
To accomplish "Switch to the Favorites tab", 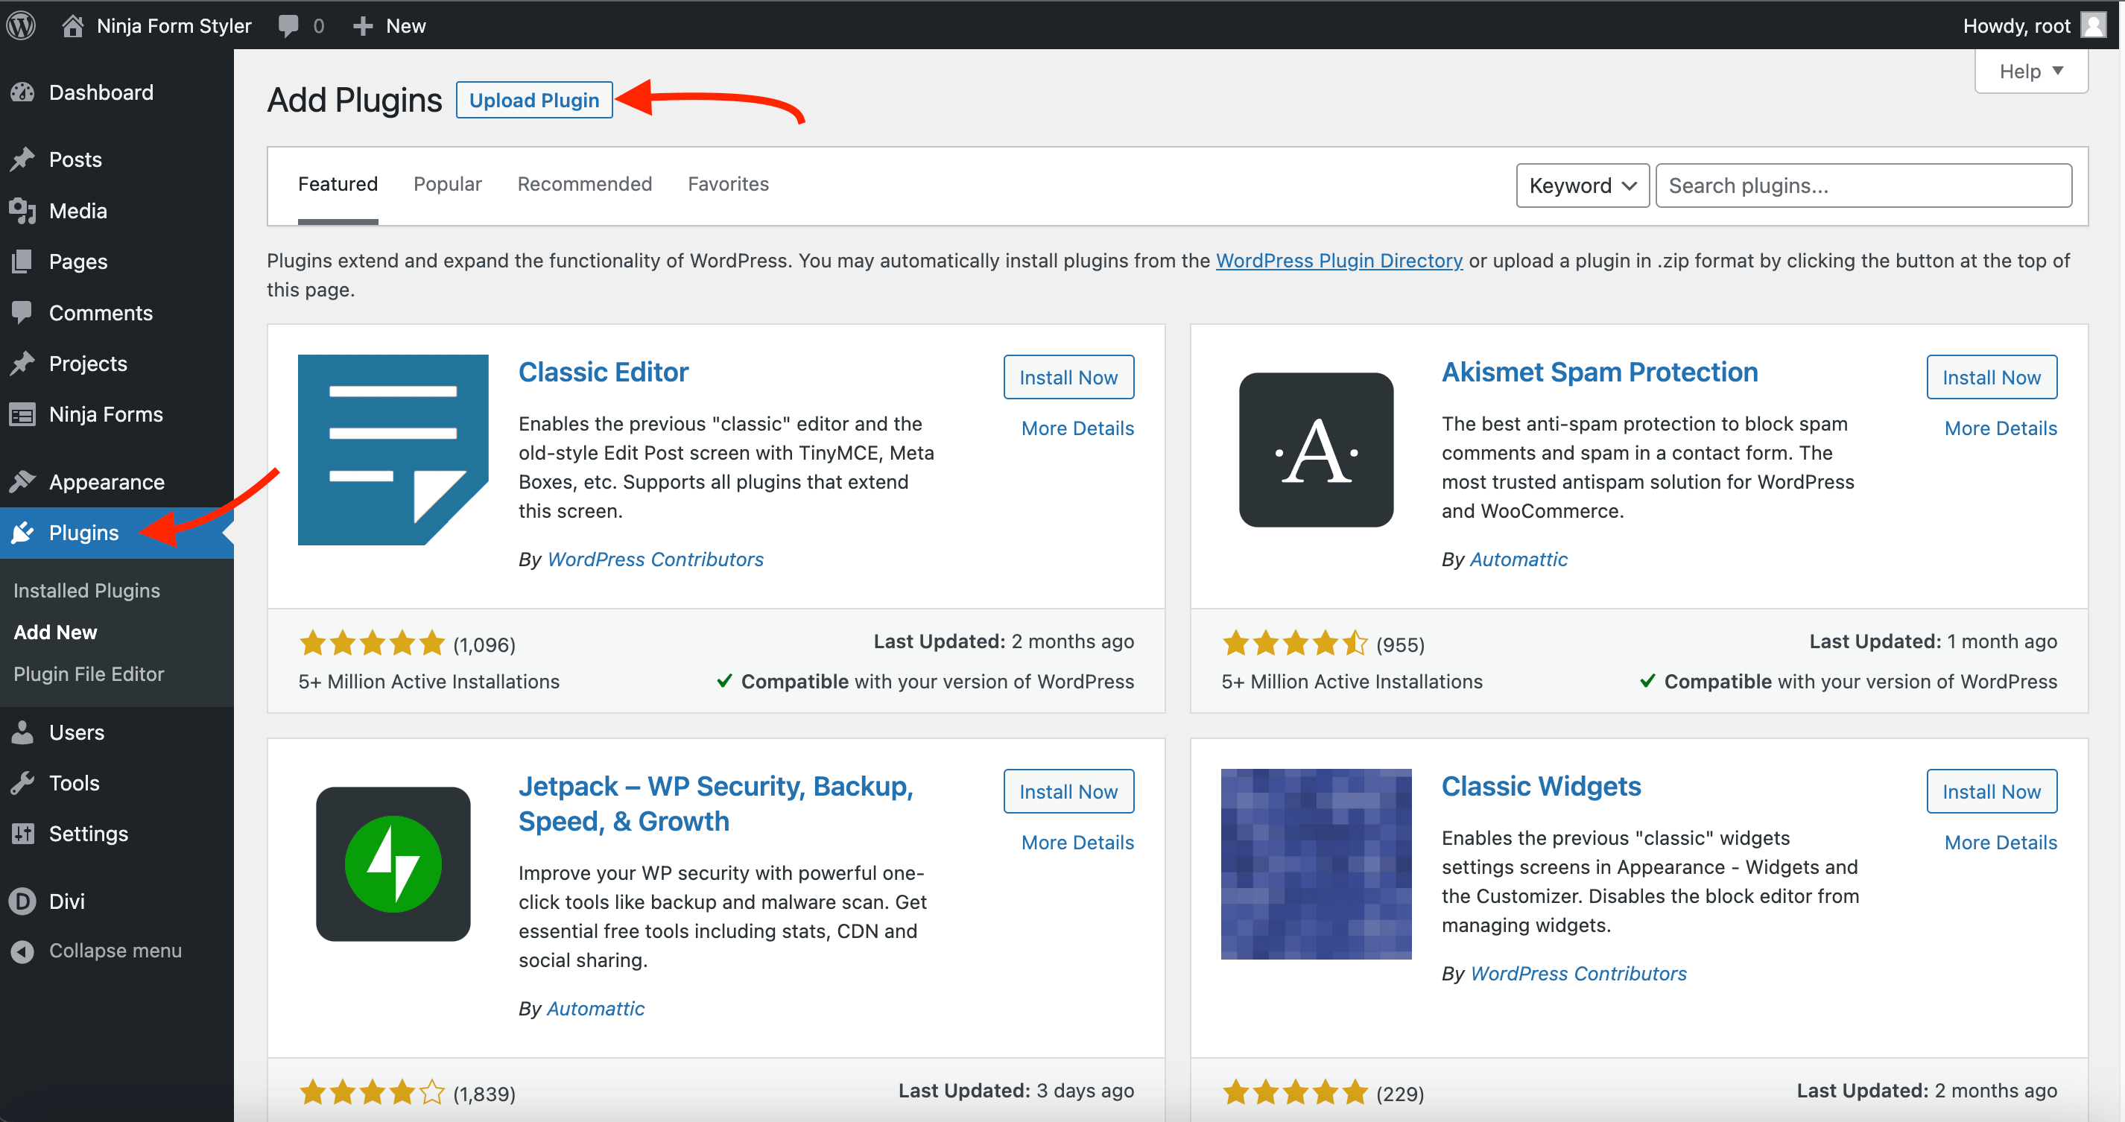I will (727, 184).
